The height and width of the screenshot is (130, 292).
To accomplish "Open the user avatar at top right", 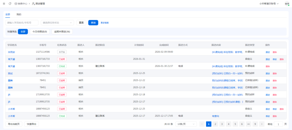I will [x=287, y=4].
